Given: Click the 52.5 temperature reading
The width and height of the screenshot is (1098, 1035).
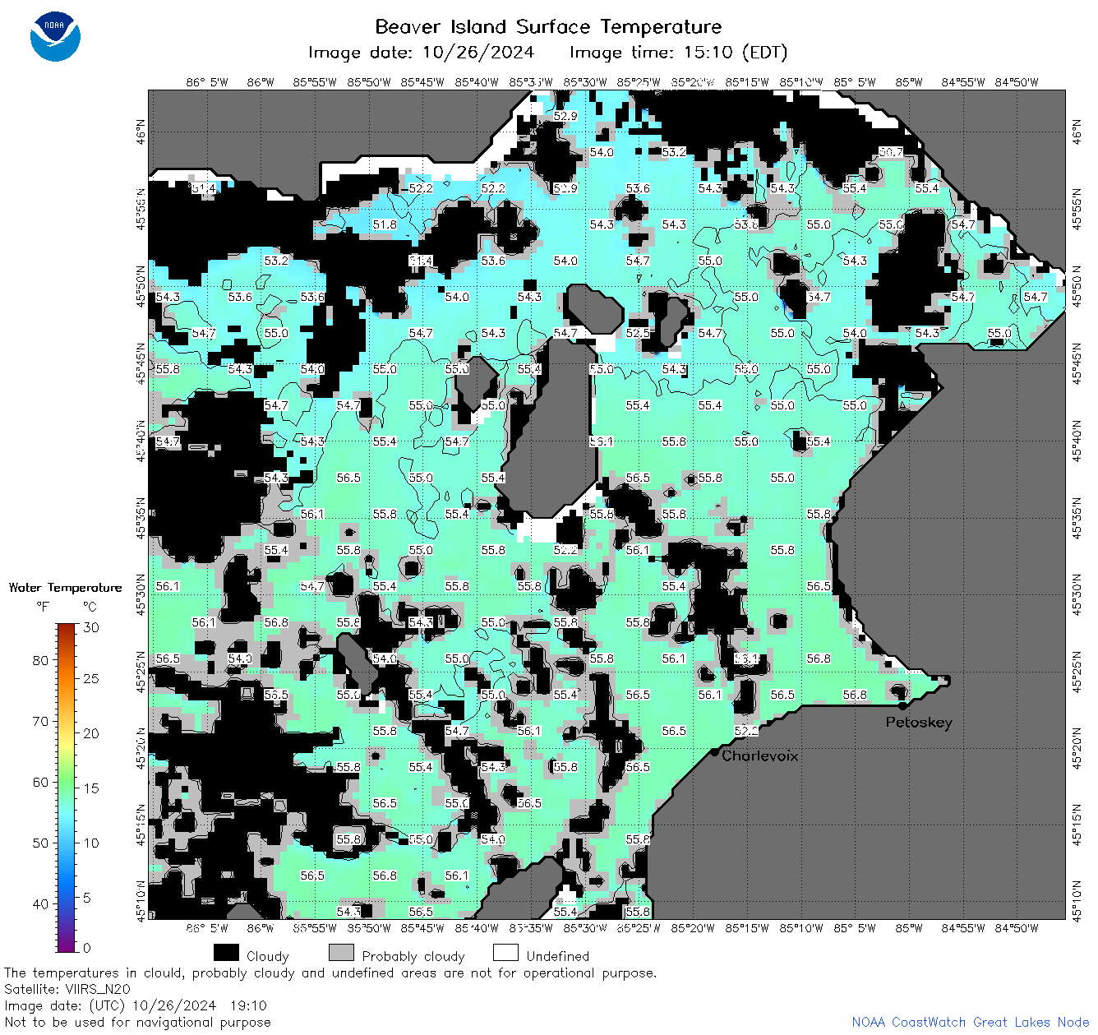Looking at the screenshot, I should [638, 333].
